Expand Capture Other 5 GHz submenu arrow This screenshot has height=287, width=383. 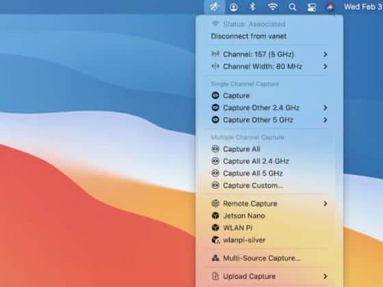(325, 120)
